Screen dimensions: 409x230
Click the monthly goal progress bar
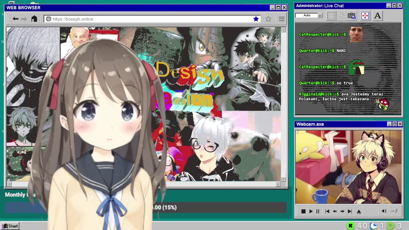(145, 207)
